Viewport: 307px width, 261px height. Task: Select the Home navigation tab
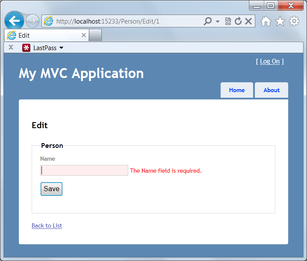click(x=236, y=90)
